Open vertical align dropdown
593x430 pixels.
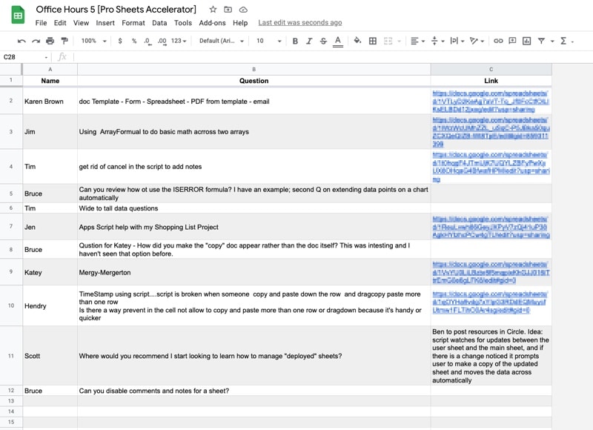[437, 41]
